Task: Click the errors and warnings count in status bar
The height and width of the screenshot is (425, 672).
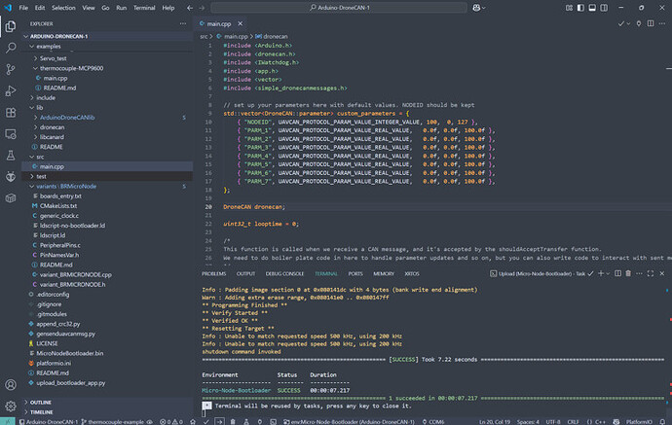Action: click(171, 421)
